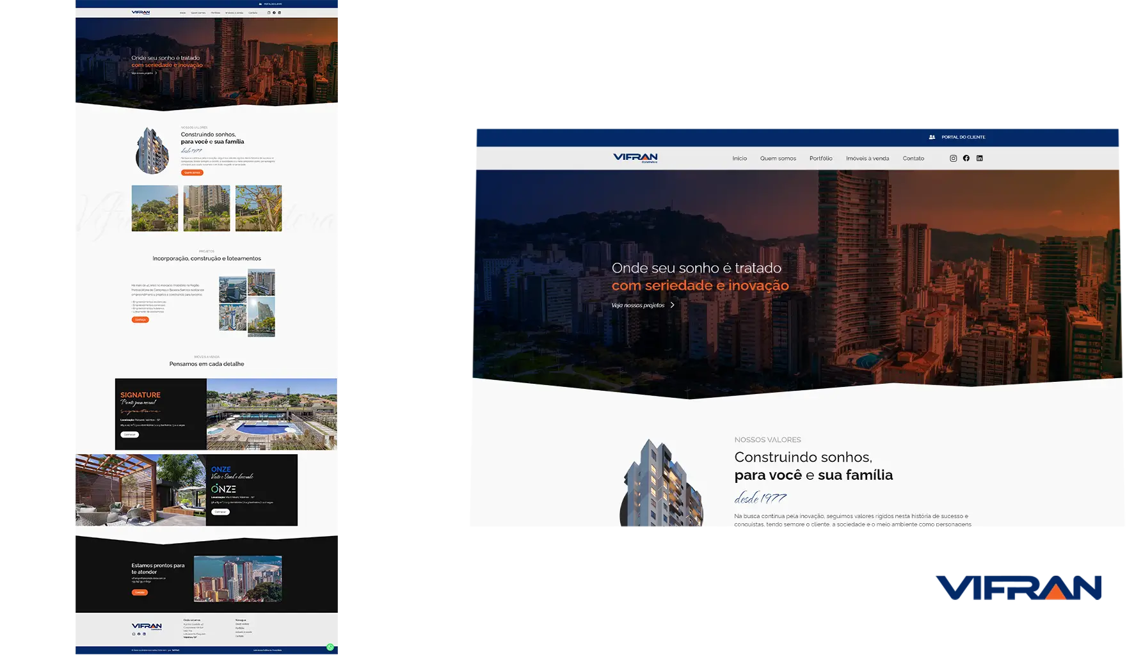
Task: Select Portfólio in the small preview navigation
Action: pos(216,13)
